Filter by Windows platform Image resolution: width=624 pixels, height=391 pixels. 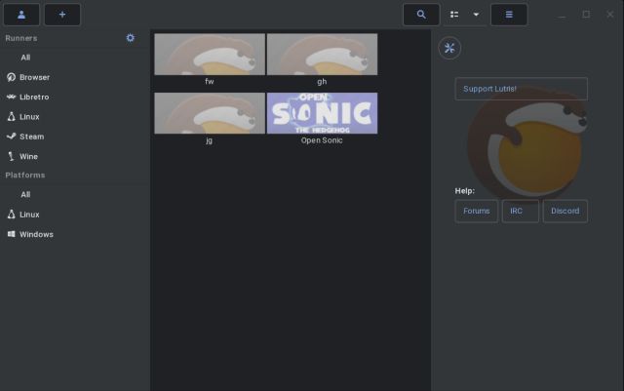tap(36, 234)
